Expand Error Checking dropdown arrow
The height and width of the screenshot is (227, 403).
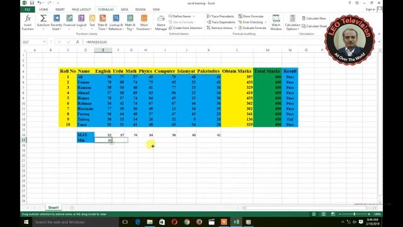266,22
